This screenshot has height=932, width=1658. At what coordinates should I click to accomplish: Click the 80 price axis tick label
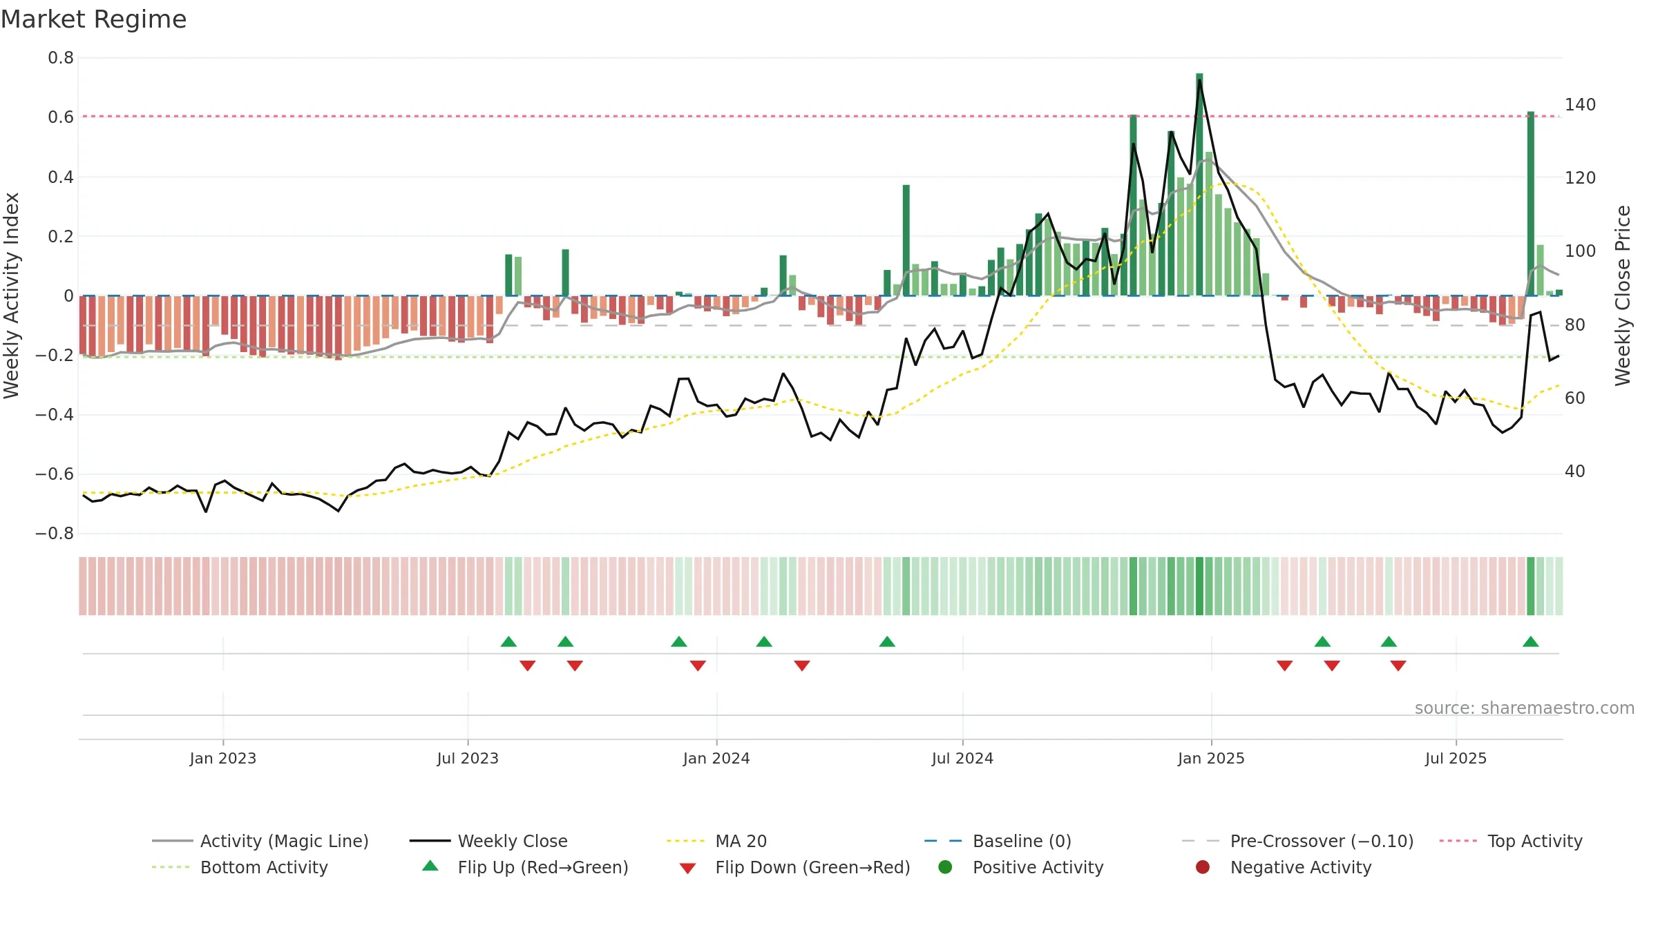pyautogui.click(x=1575, y=325)
